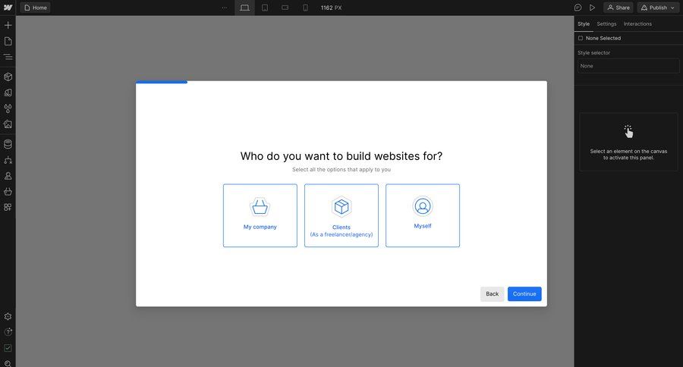Open the Components cube icon

pos(8,77)
